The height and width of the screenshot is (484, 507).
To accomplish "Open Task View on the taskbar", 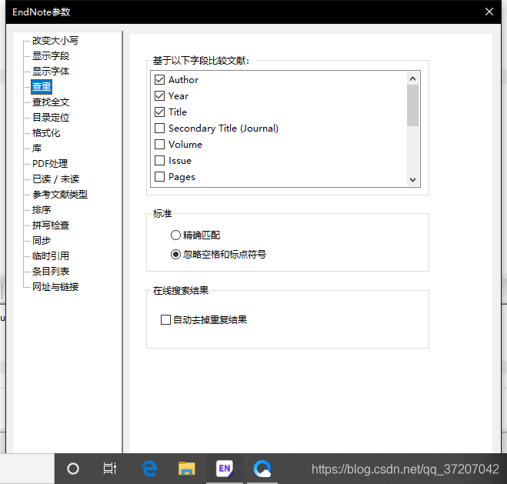I will [x=110, y=469].
